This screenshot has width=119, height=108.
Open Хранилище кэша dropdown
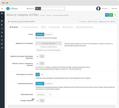click(x=43, y=94)
